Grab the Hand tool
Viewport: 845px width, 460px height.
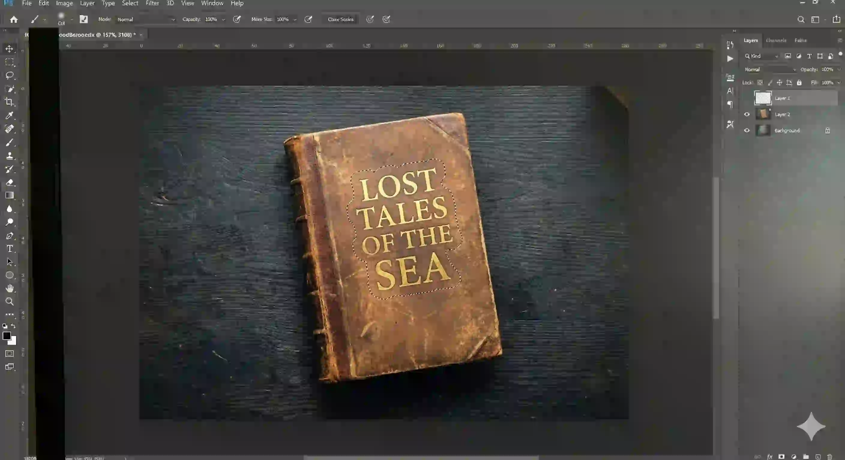10,288
